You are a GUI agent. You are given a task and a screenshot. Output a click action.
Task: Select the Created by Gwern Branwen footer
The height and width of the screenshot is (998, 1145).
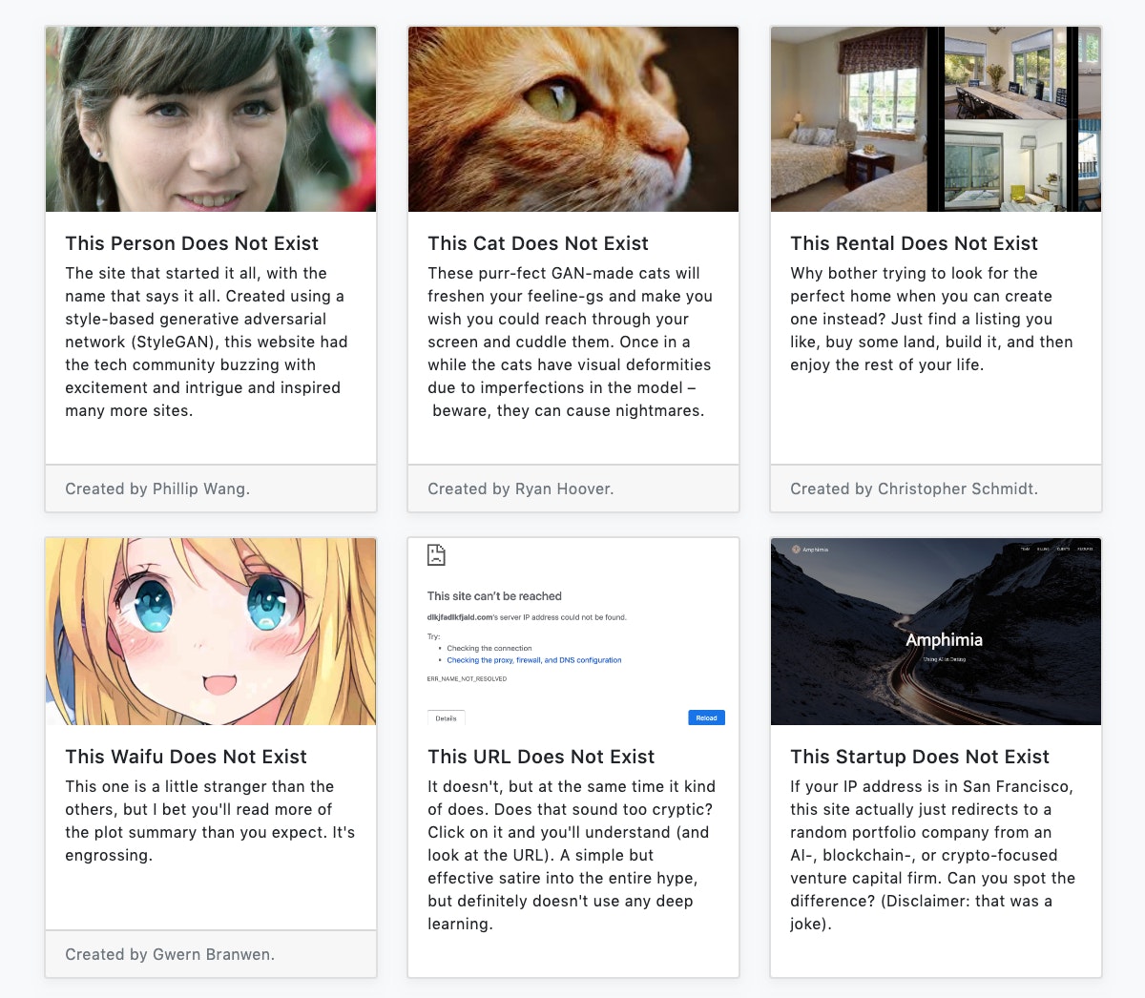click(x=170, y=954)
